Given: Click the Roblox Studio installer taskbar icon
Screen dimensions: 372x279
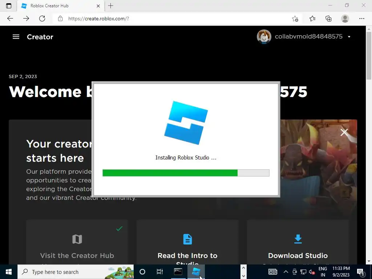Looking at the screenshot, I should click(196, 272).
